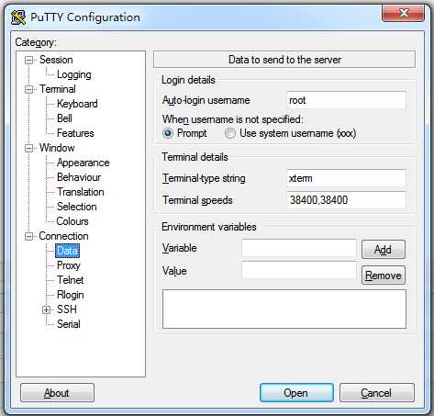This screenshot has width=434, height=416.
Task: Select the Prompt radio button
Action: point(168,133)
